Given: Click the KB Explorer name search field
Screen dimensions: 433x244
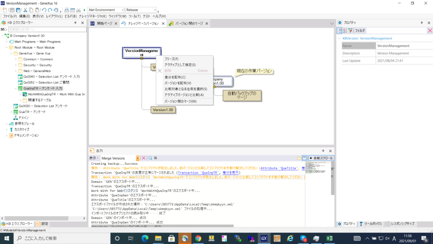Looking at the screenshot, I should coord(47,29).
